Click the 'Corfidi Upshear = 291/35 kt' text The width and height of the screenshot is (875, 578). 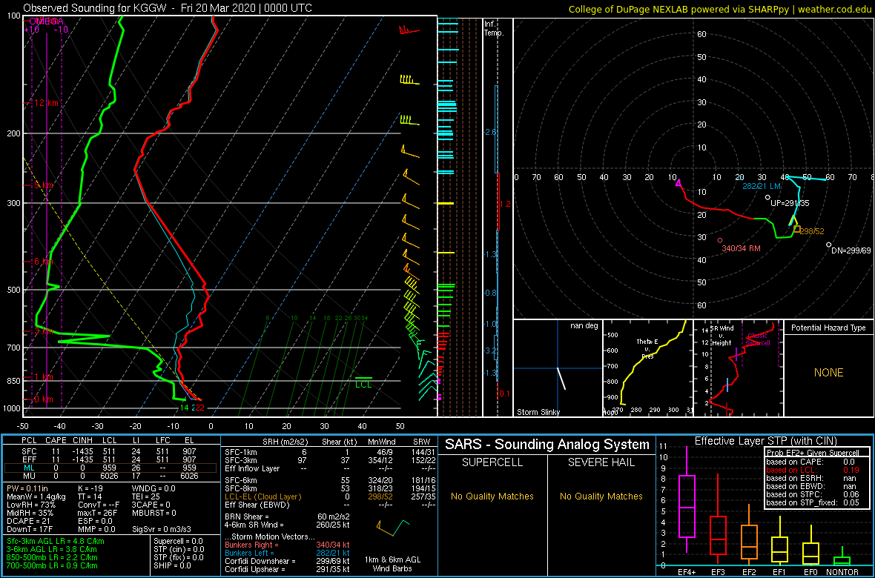[287, 568]
